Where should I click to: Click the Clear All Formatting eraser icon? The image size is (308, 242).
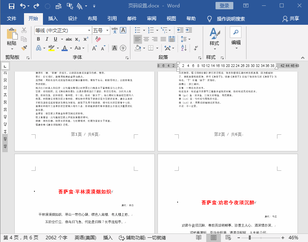(98, 39)
